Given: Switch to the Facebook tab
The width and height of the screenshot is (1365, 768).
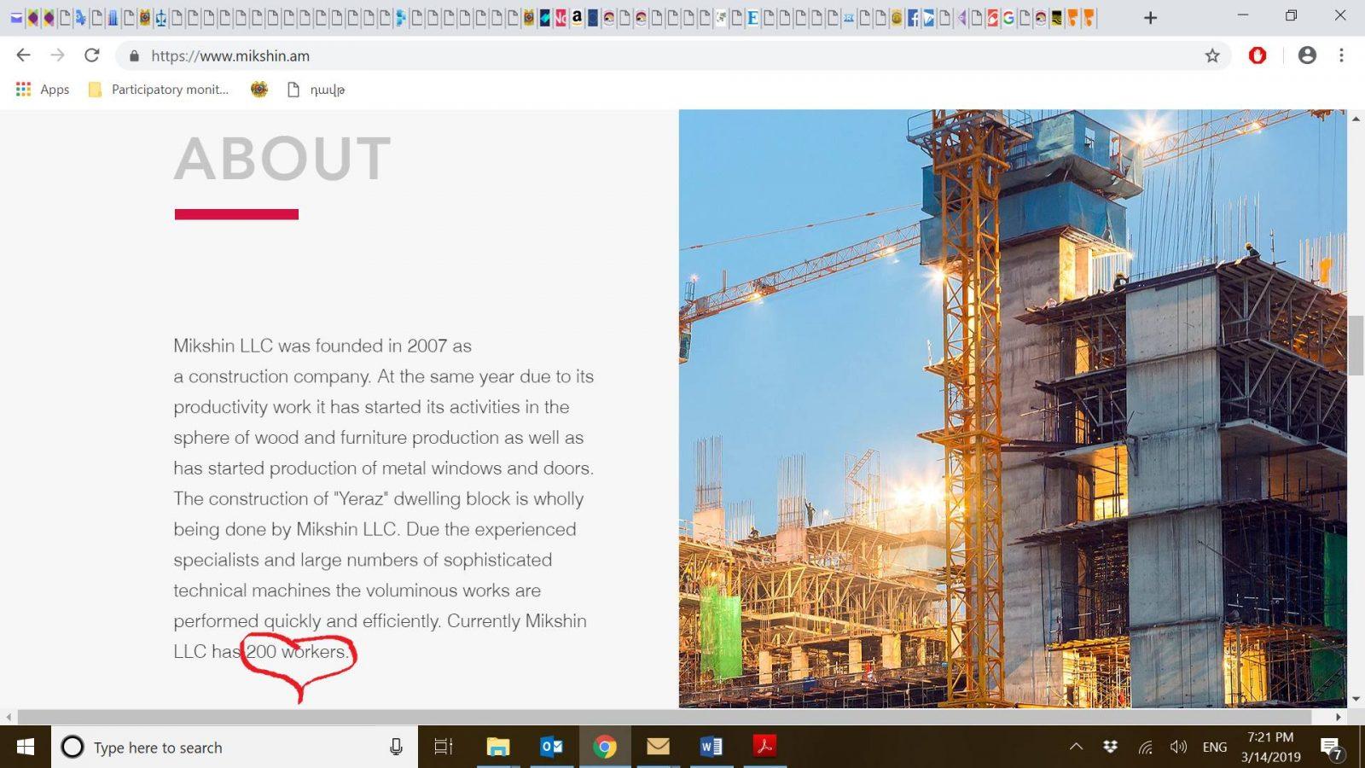Looking at the screenshot, I should point(913,18).
